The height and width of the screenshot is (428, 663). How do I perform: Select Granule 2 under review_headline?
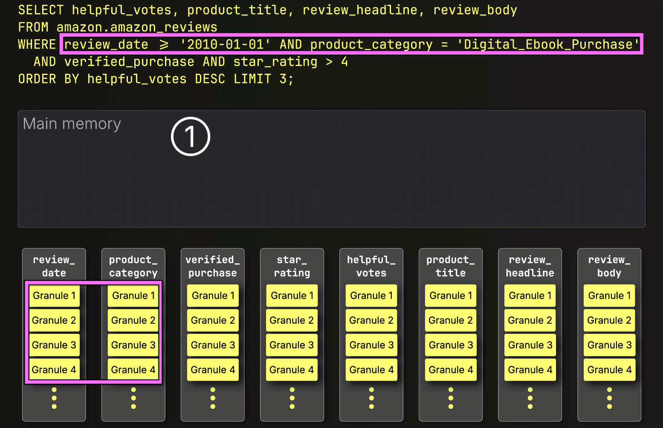tap(530, 321)
